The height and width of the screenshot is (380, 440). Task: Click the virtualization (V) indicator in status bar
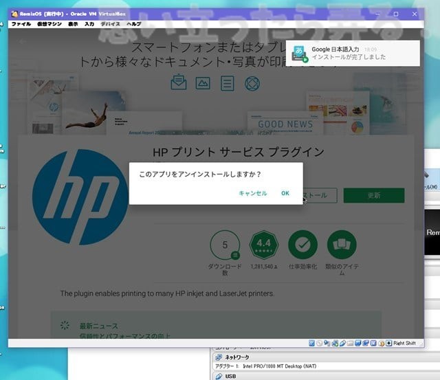point(373,344)
